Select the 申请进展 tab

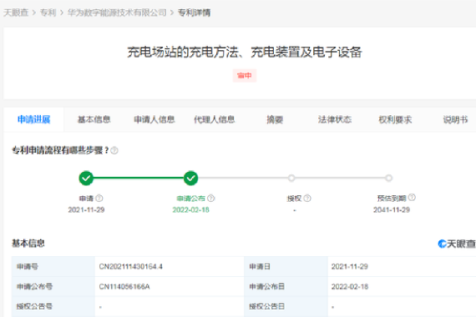(33, 119)
